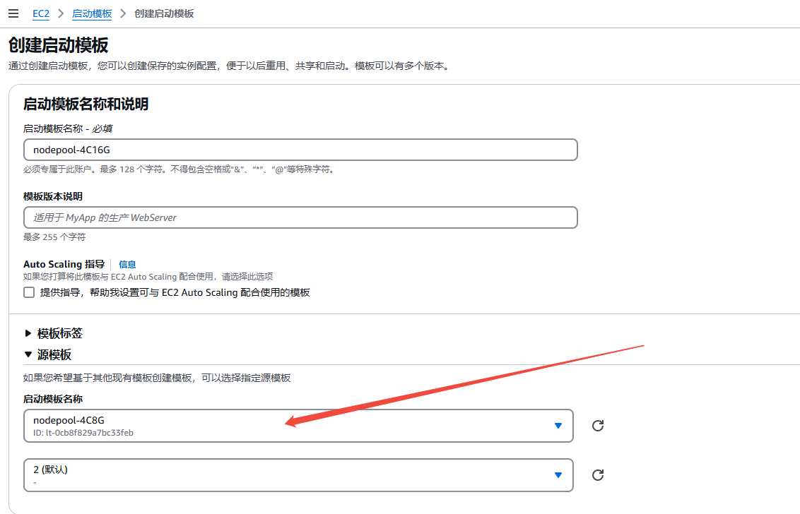Collapse the 源模板 section
The image size is (800, 514).
[x=48, y=354]
